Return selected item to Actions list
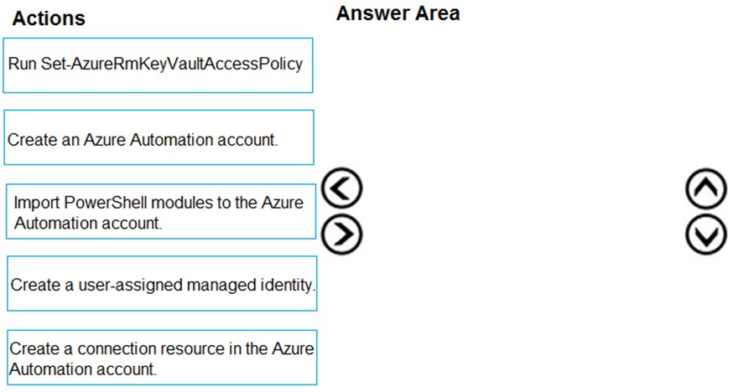Image resolution: width=733 pixels, height=392 pixels. [342, 188]
